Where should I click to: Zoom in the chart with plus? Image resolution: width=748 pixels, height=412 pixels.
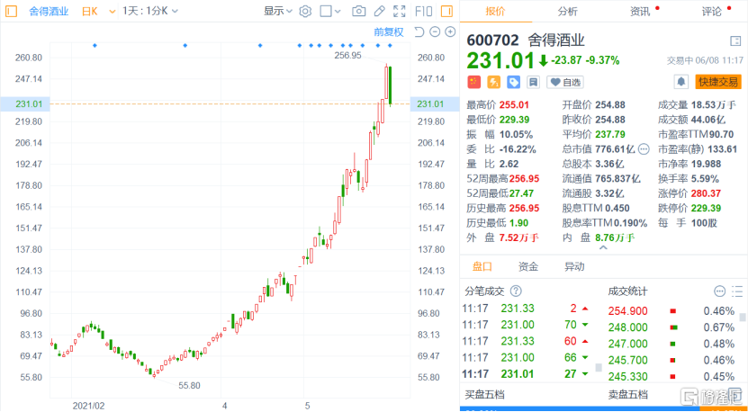point(450,32)
